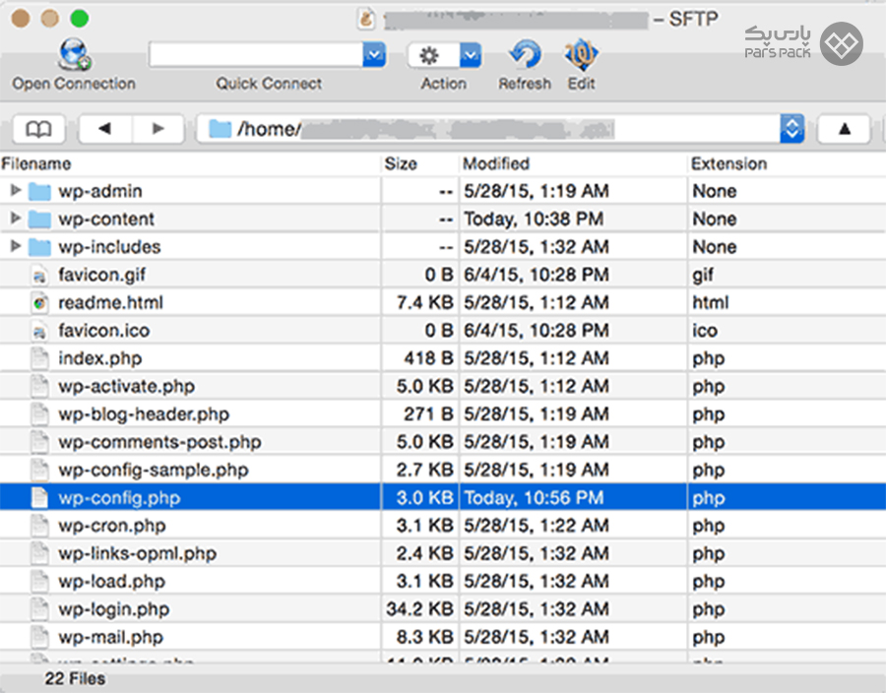Expand the wp-content folder
Screen dimensions: 886x693
[16, 218]
